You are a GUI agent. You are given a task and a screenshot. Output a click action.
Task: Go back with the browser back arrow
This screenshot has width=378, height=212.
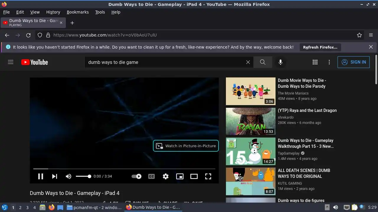pos(7,35)
